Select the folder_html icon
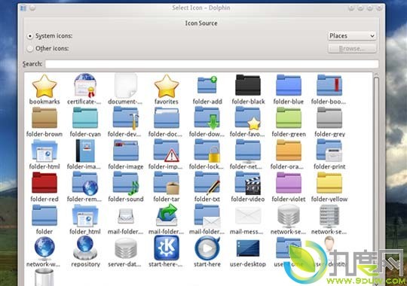The image size is (407, 286). point(85,215)
